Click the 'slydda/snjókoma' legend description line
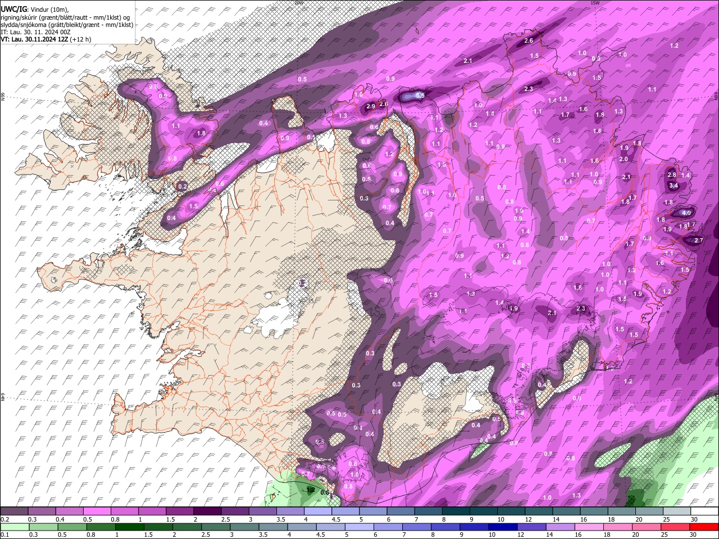The width and height of the screenshot is (719, 539). (66, 25)
